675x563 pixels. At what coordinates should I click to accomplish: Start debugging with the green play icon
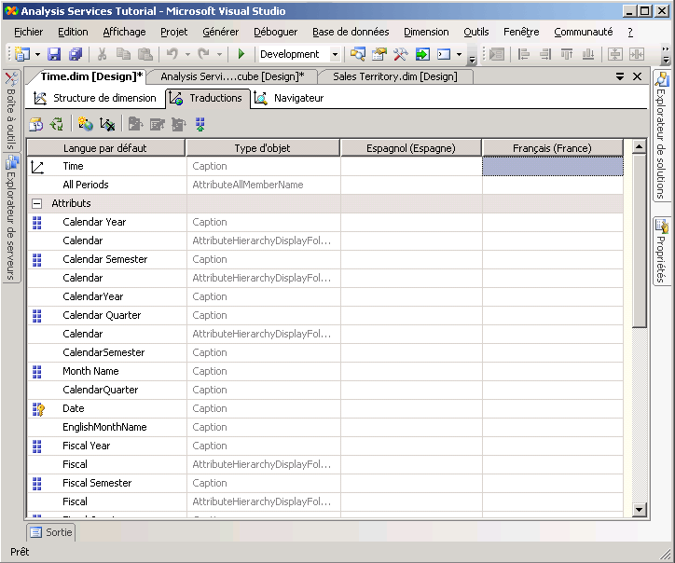[x=241, y=54]
